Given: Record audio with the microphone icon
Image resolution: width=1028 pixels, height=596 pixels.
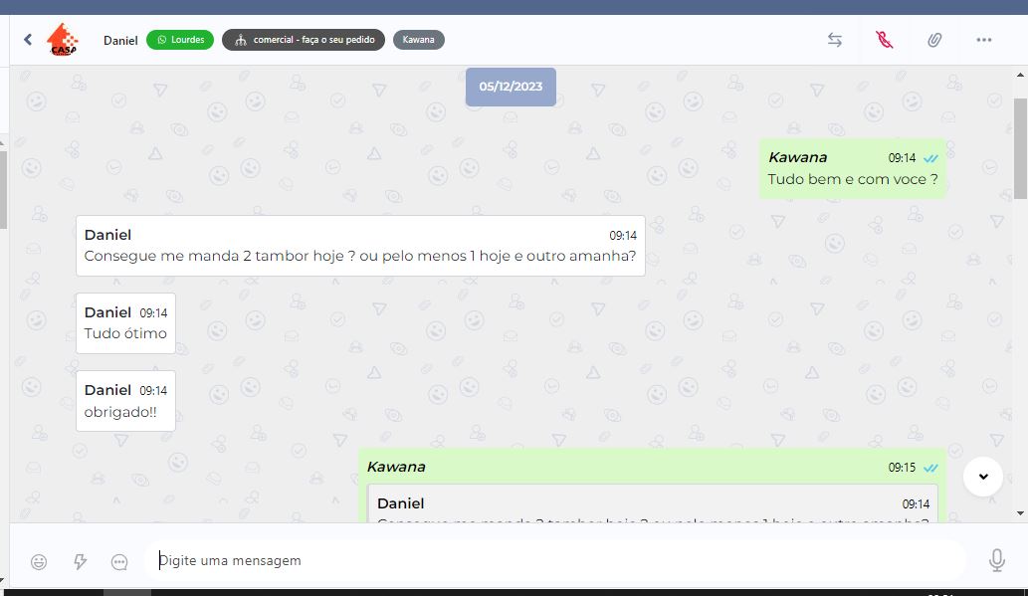Looking at the screenshot, I should (x=996, y=561).
